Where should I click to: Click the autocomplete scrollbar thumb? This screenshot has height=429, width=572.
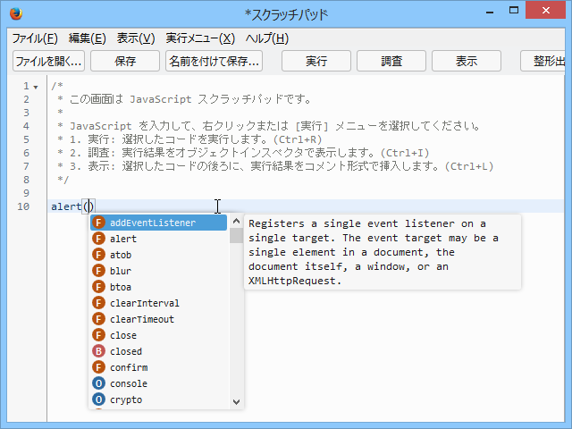(x=236, y=236)
